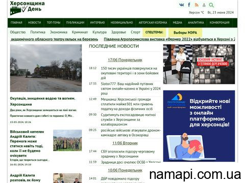Click the Херсонщина День logo
245x183 pixels.
tap(27, 8)
